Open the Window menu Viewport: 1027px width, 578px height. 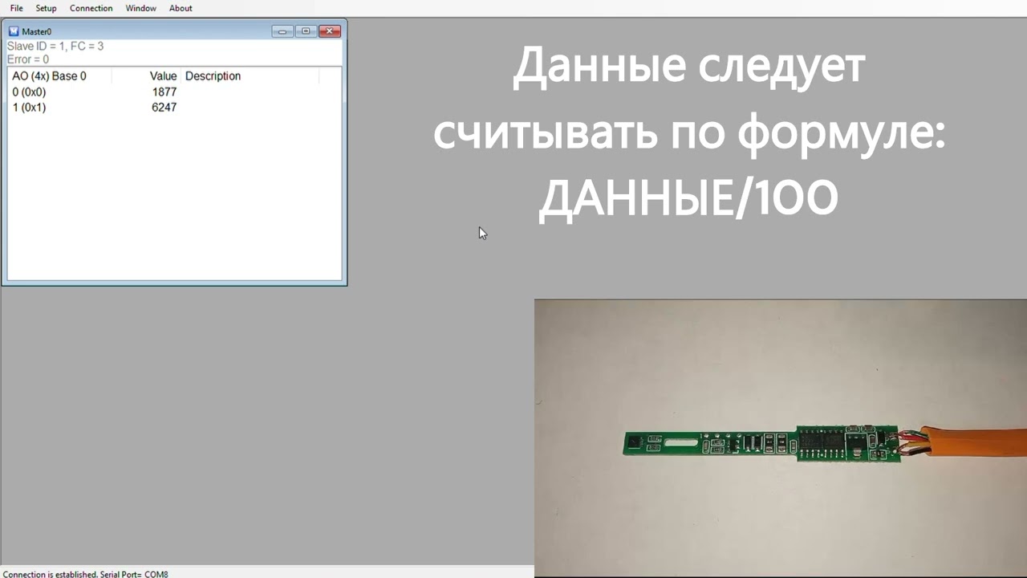(x=140, y=8)
